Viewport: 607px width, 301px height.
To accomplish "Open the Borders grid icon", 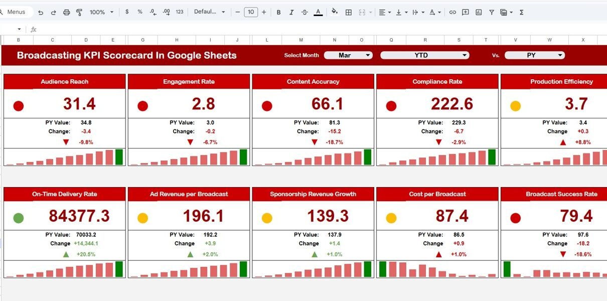I will pos(349,12).
